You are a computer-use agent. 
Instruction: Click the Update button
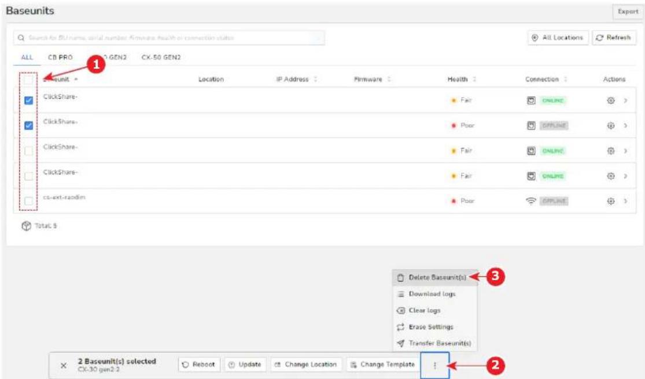(245, 365)
